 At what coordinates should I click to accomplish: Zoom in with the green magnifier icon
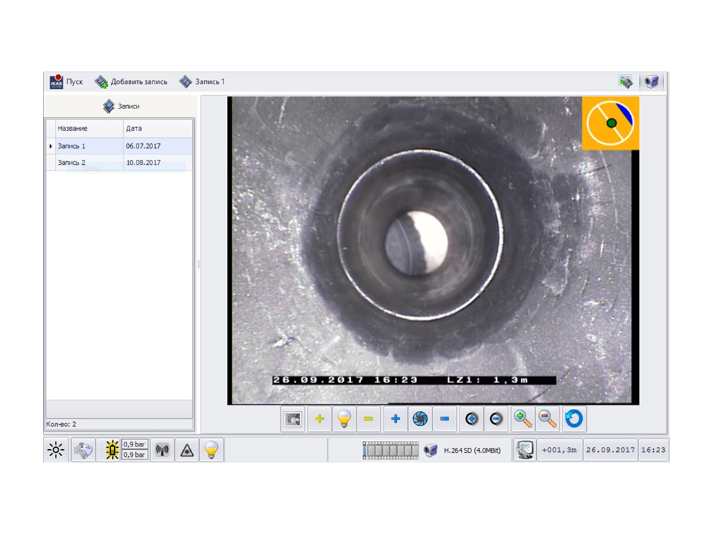[523, 419]
